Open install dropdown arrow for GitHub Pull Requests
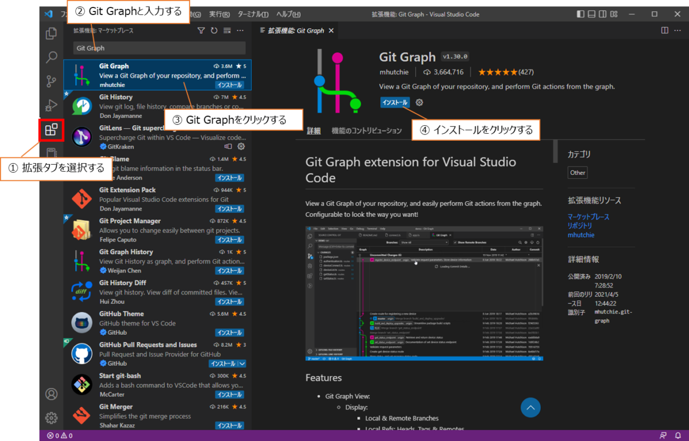The width and height of the screenshot is (689, 441). [x=242, y=363]
